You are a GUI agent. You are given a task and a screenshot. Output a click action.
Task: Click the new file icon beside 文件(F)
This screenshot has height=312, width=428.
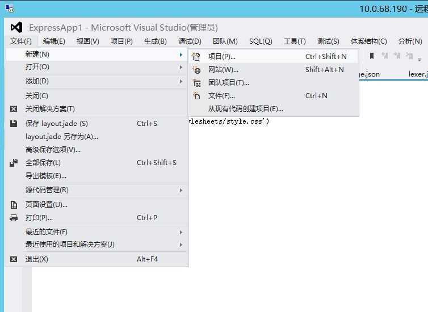point(196,96)
